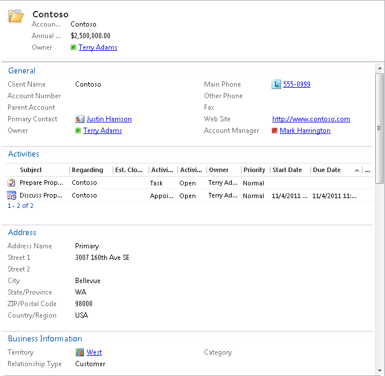385x376 pixels.
Task: Click the appointment icon for Discuss Proposal row
Action: [x=12, y=195]
